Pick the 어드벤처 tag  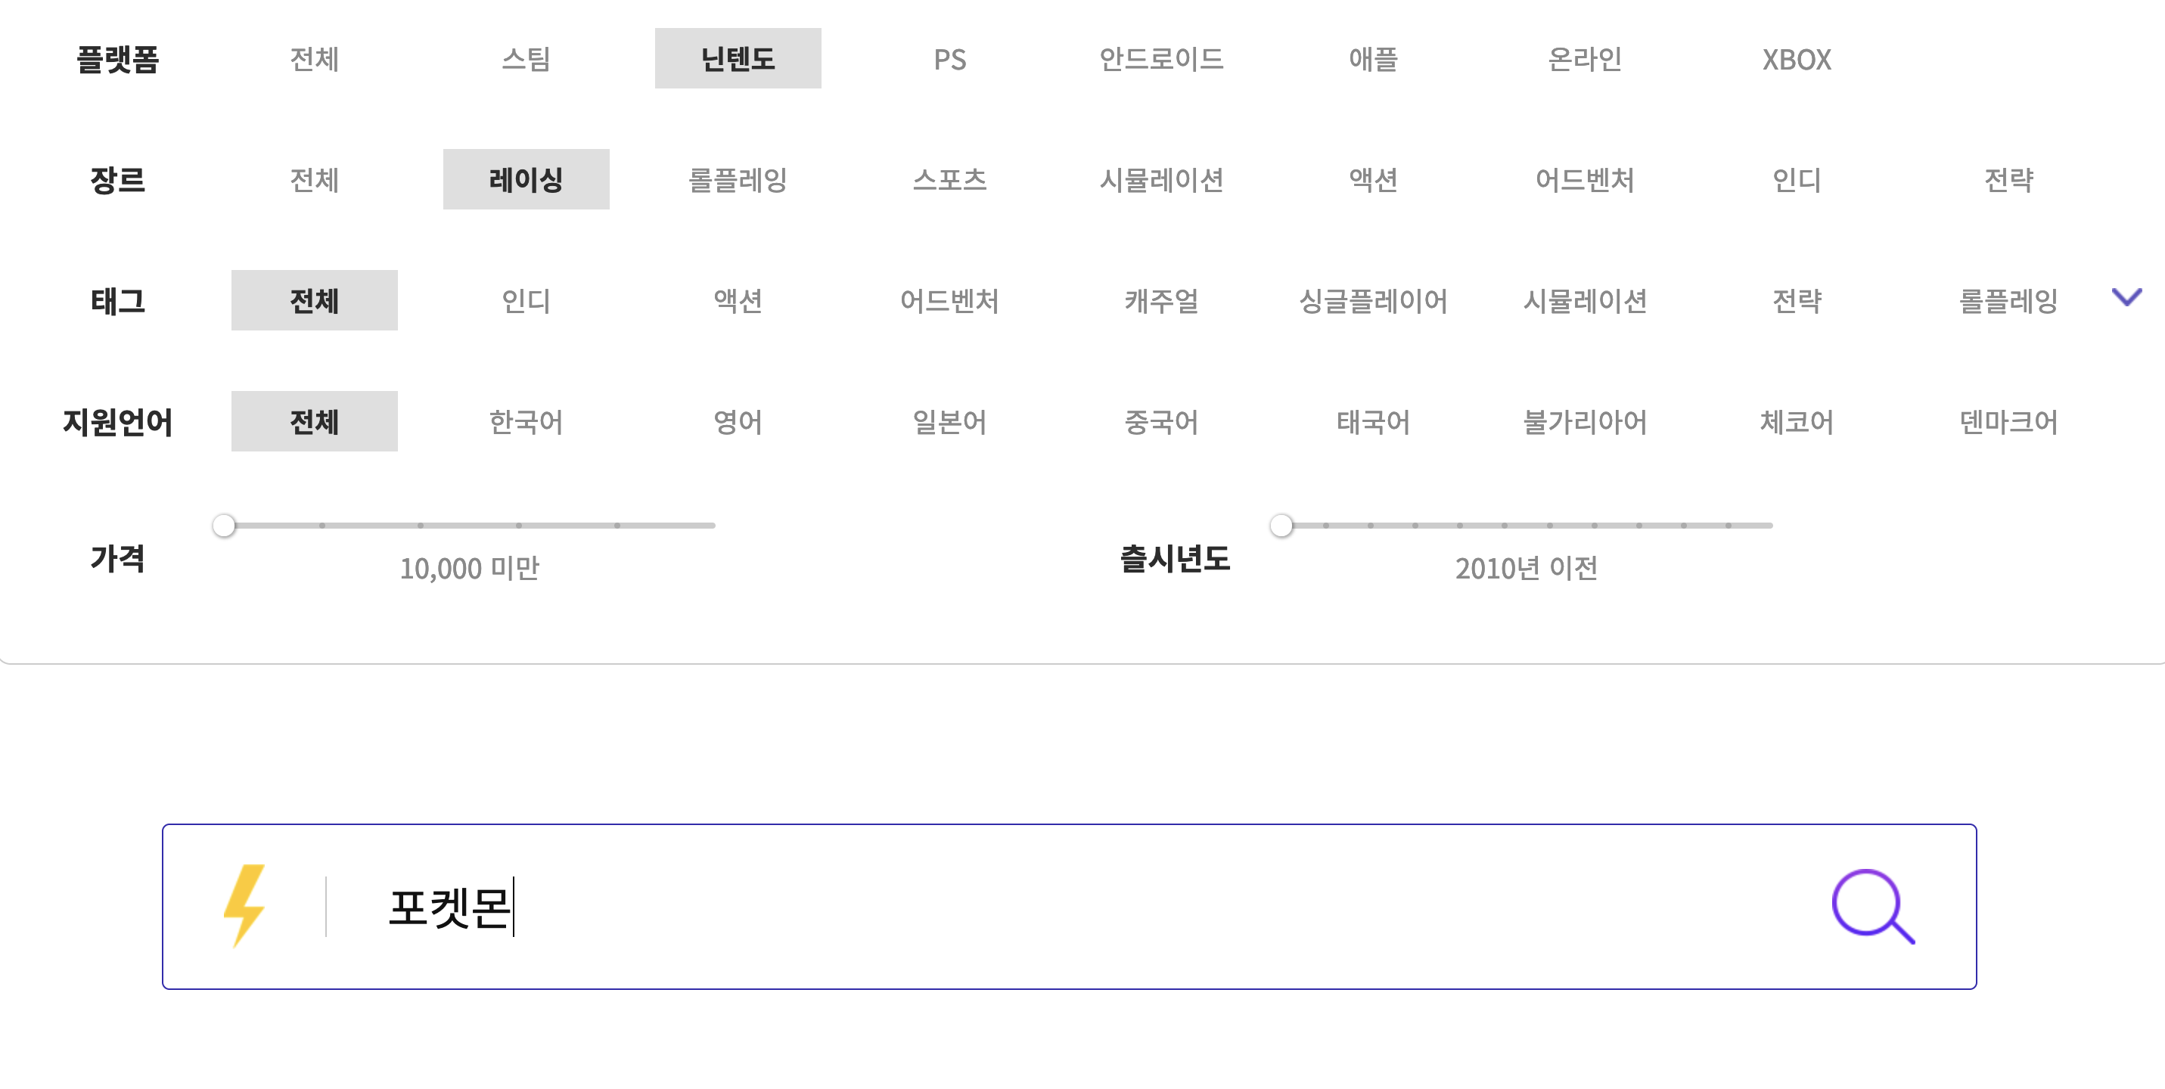949,301
